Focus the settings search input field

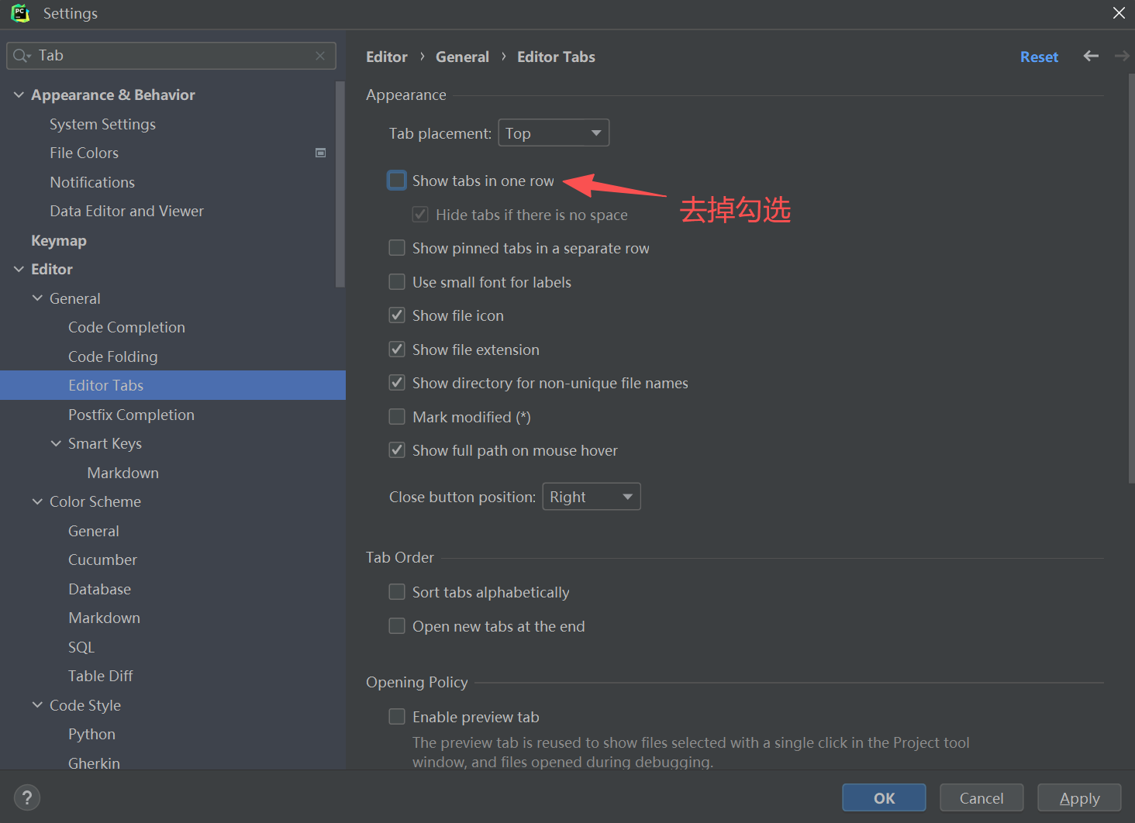(171, 56)
